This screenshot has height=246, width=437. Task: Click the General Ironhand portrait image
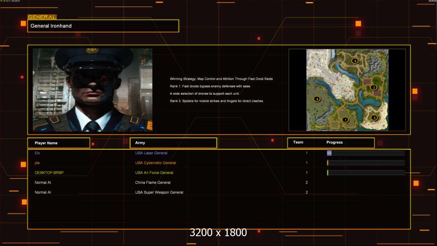(93, 90)
